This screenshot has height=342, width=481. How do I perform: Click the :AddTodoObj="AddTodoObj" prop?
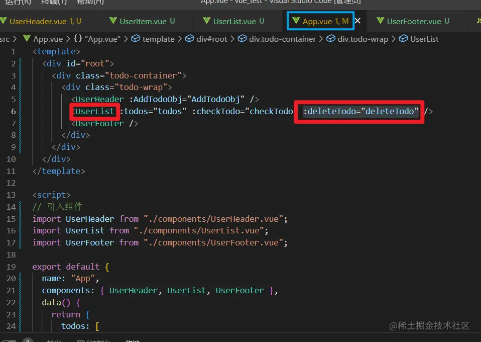[187, 100]
